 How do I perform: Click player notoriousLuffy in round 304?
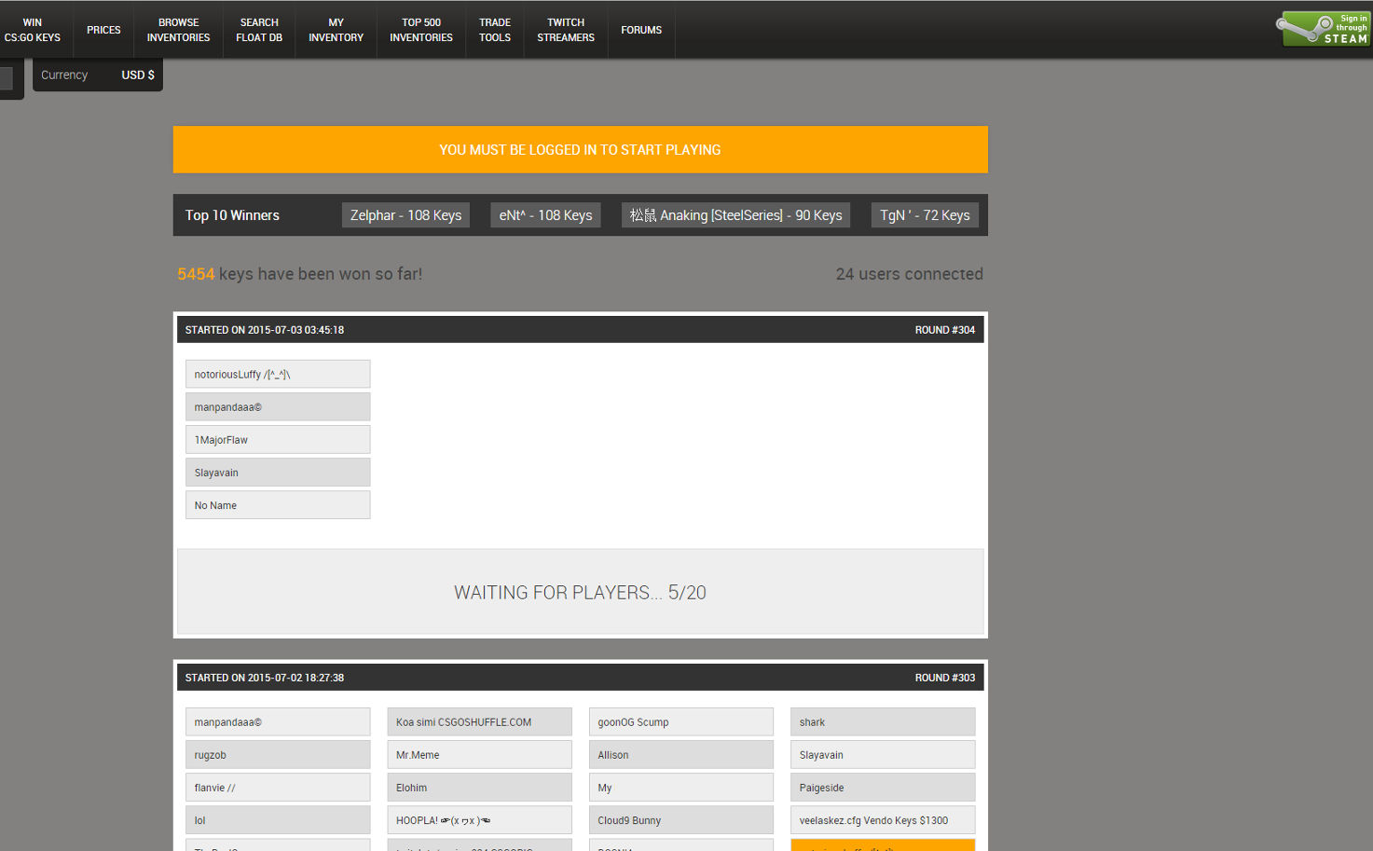[277, 374]
